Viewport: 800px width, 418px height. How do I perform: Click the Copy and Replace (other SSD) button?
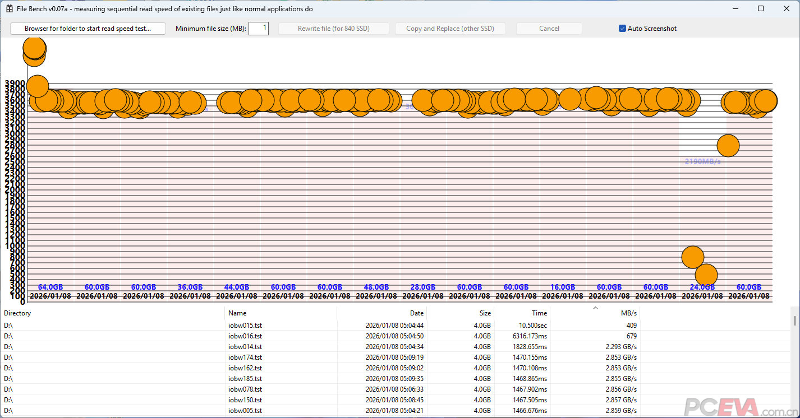point(450,29)
